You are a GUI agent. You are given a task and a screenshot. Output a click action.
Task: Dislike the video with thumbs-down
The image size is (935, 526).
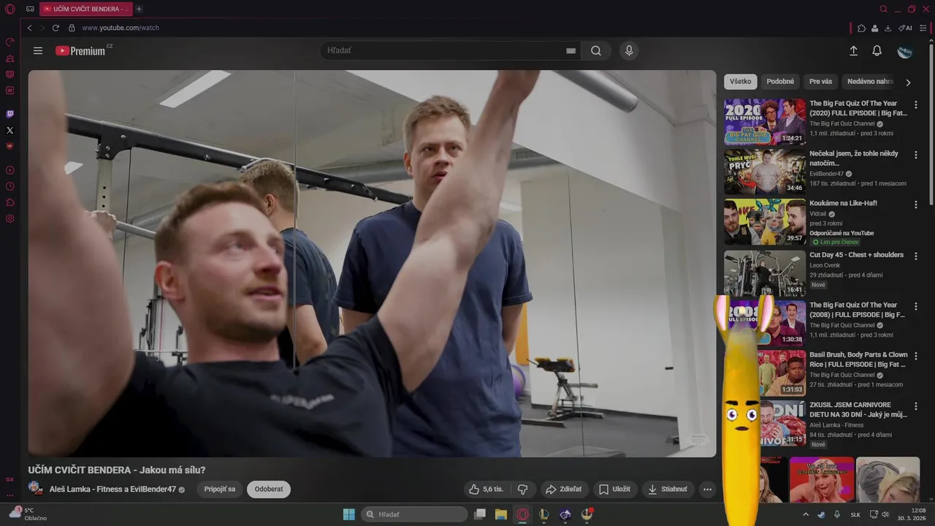(x=522, y=489)
